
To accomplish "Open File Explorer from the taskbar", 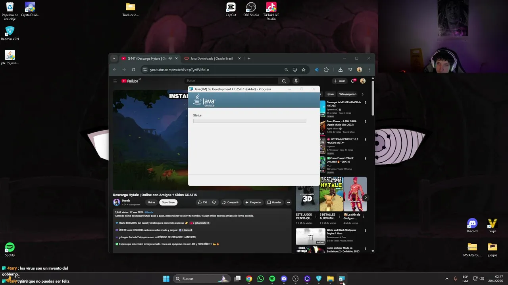I will coord(330,279).
